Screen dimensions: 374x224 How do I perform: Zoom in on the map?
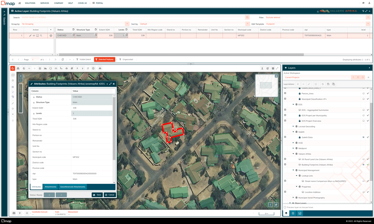pos(21,76)
